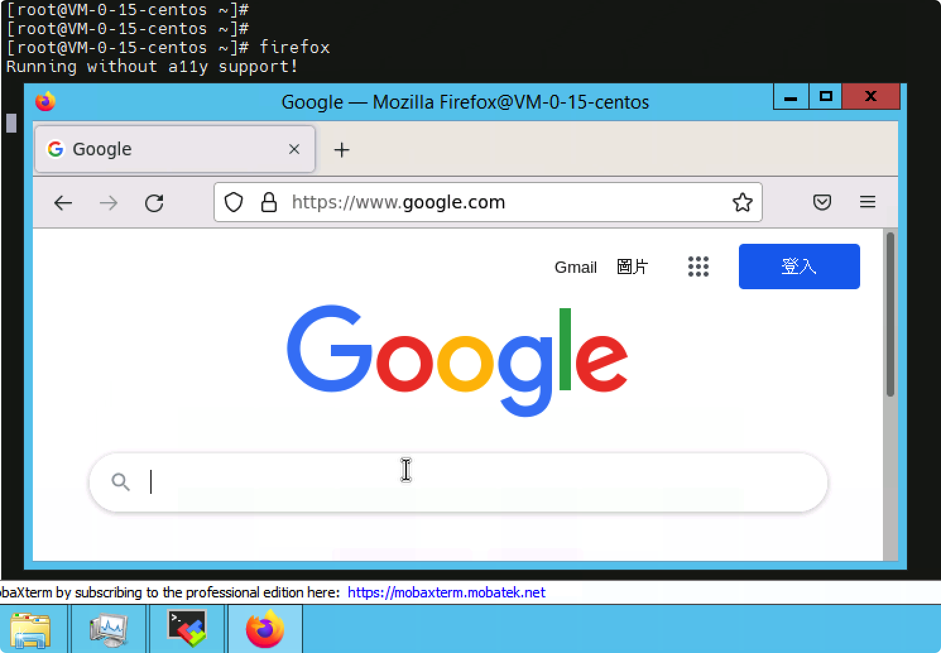This screenshot has width=941, height=653.
Task: Minimize the Firefox window
Action: pyautogui.click(x=791, y=97)
